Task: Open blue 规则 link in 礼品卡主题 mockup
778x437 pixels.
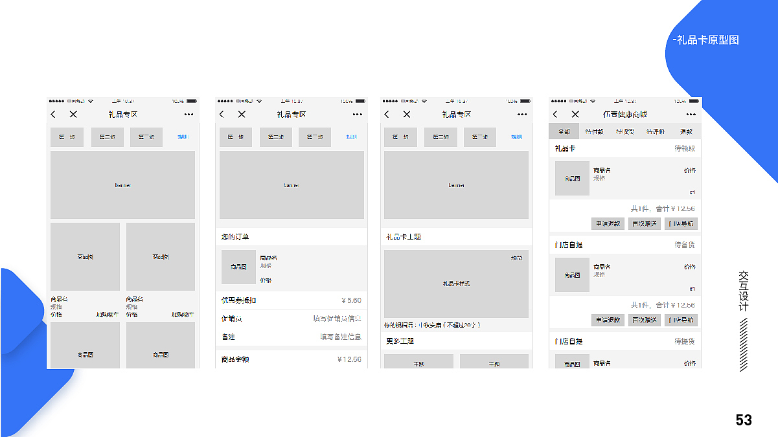Action: [516, 137]
